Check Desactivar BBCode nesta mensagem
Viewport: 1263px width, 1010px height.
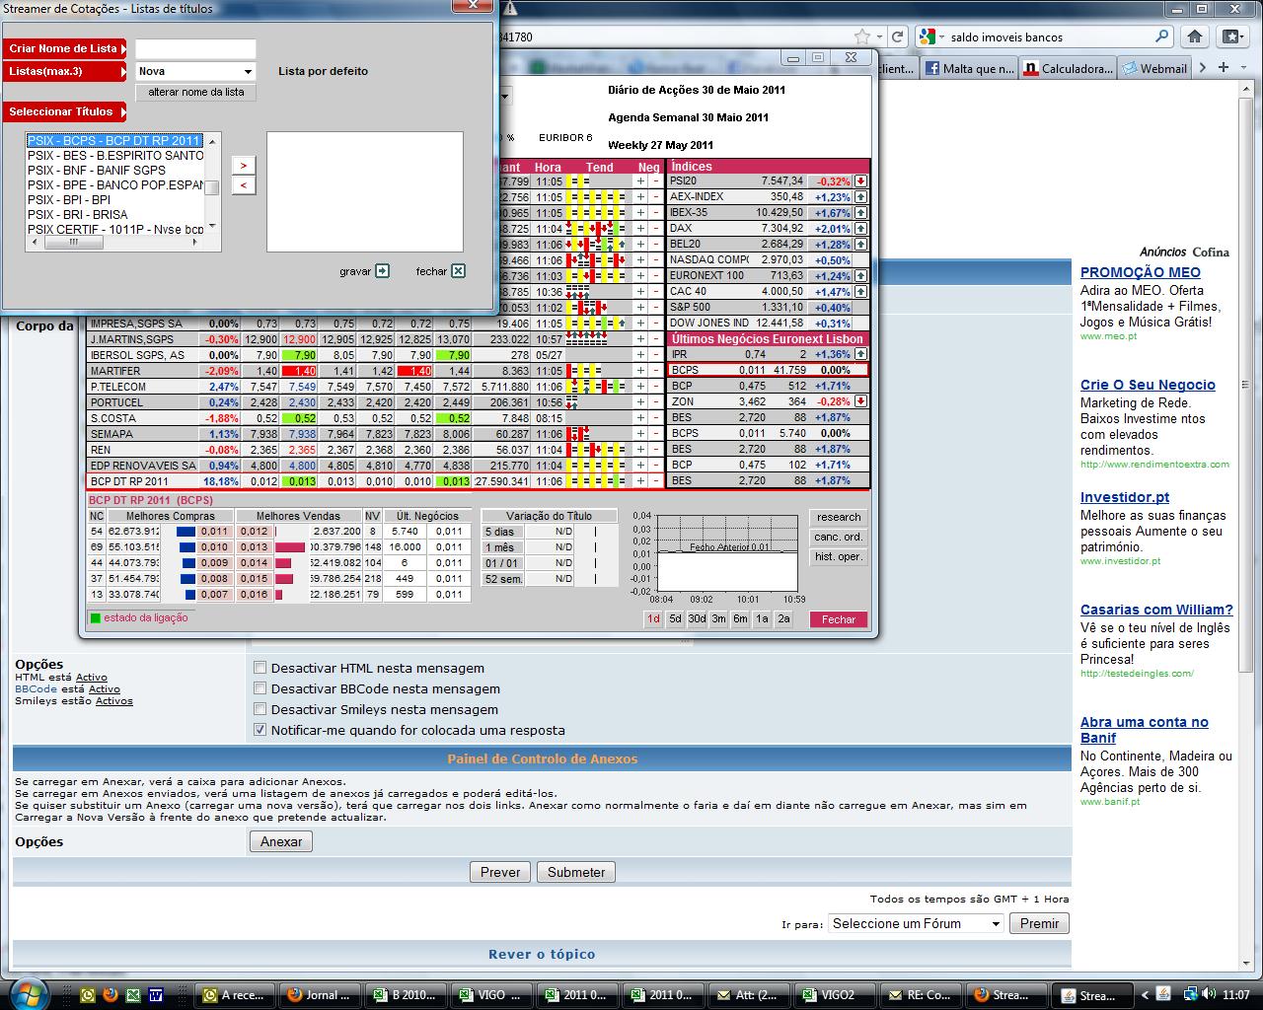tap(260, 688)
